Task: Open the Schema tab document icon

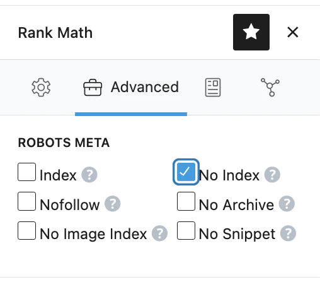Action: [x=213, y=87]
